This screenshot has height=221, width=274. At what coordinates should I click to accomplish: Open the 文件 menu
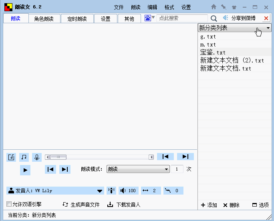(x=119, y=7)
